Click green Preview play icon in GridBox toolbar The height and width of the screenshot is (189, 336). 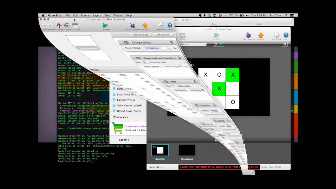point(105,25)
